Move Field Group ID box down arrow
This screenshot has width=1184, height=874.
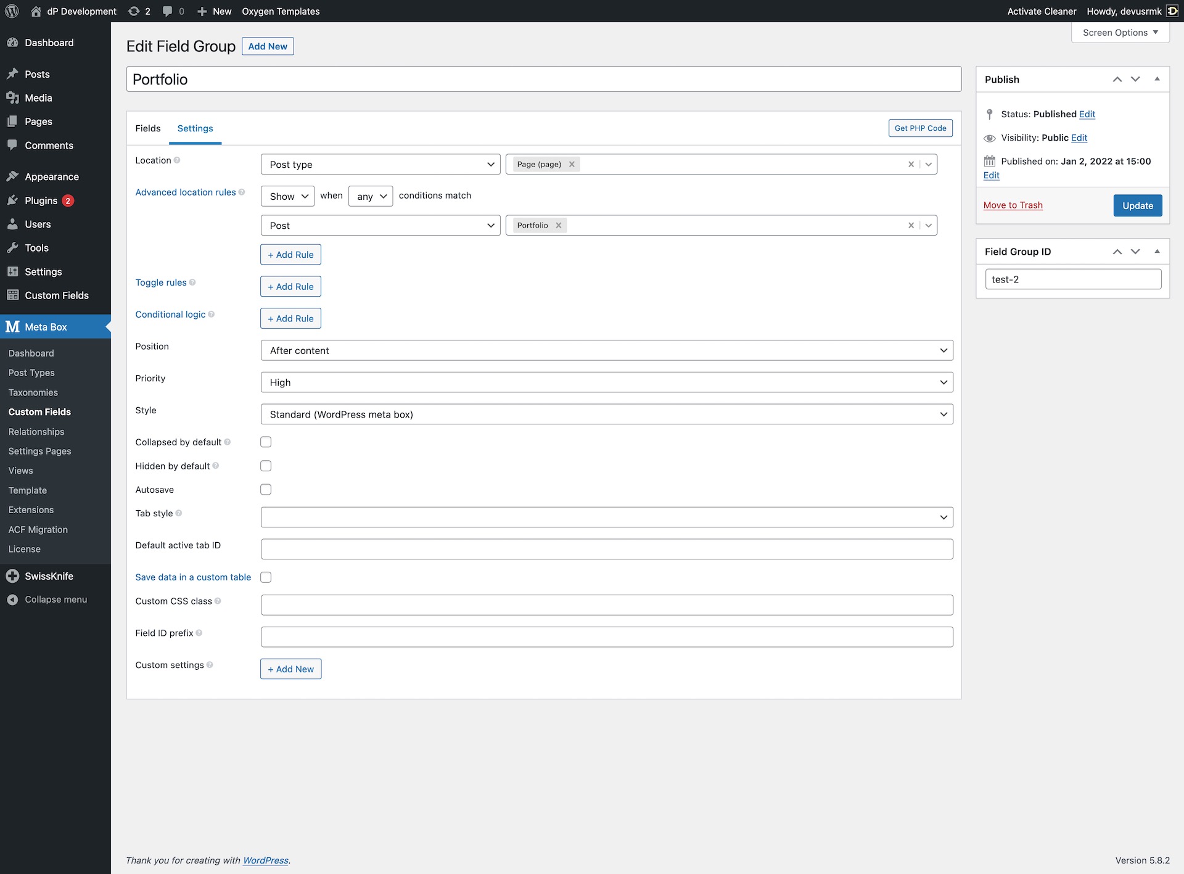tap(1135, 252)
